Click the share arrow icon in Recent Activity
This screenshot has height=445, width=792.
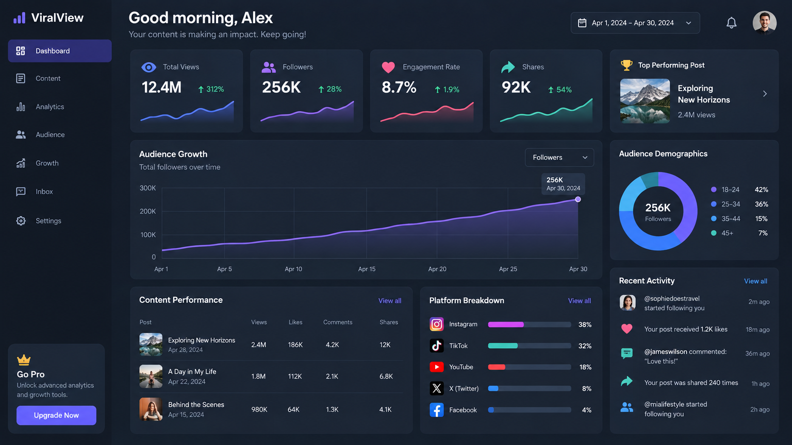pos(626,381)
